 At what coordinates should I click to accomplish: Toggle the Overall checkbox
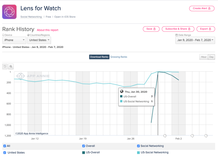click(84, 146)
